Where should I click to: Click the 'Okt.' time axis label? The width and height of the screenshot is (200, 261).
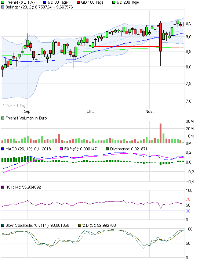pos(90,111)
